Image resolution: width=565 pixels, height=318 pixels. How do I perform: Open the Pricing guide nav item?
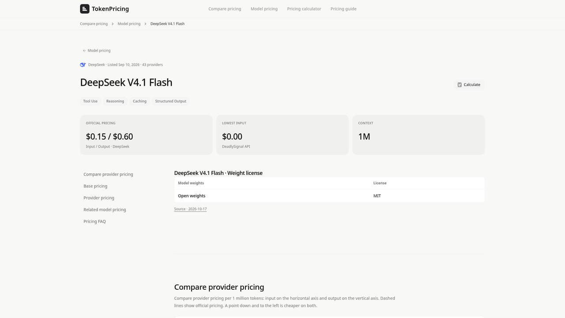(343, 9)
